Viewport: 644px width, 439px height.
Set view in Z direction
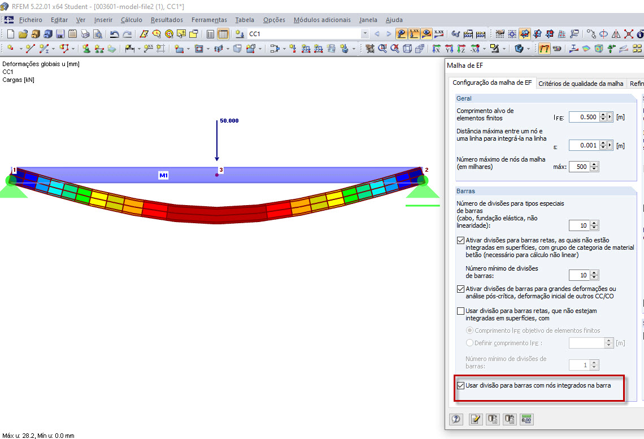(461, 49)
